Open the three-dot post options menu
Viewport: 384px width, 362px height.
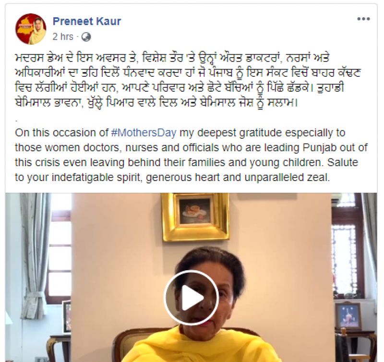click(363, 19)
